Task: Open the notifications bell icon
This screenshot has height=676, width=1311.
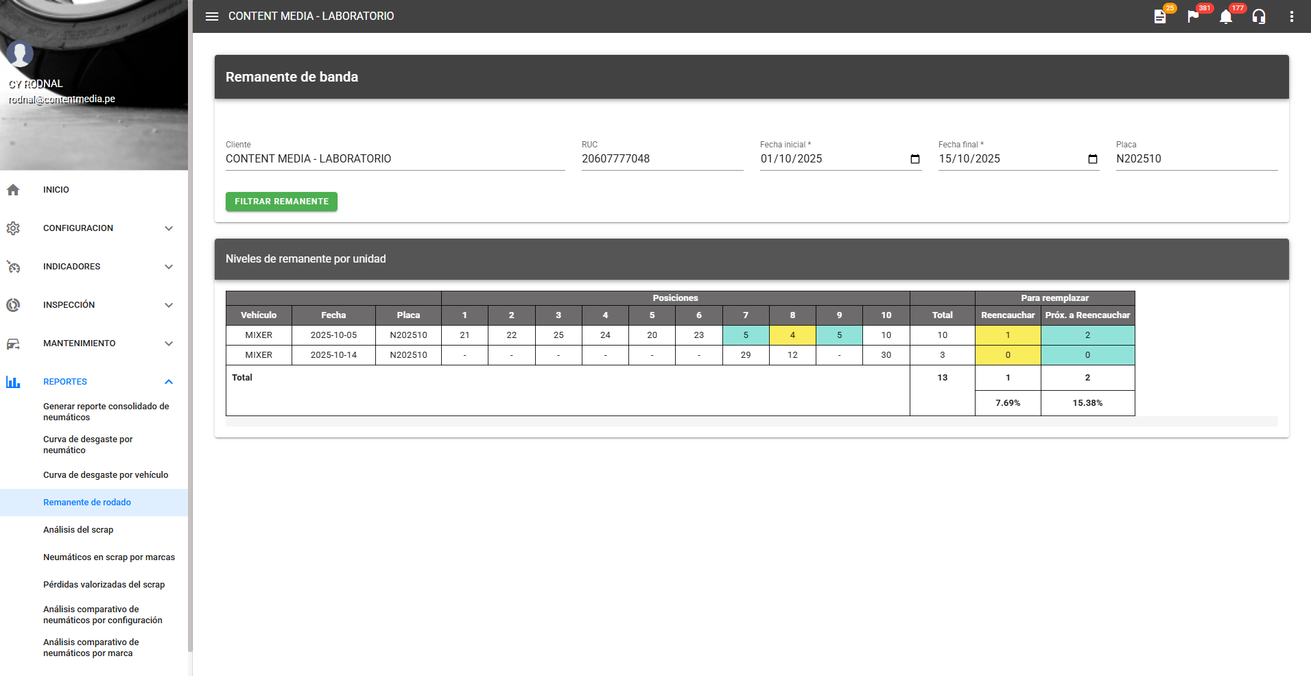Action: 1226,16
